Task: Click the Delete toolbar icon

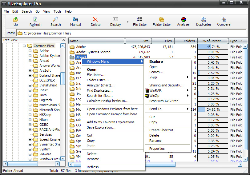Action: coord(95,21)
